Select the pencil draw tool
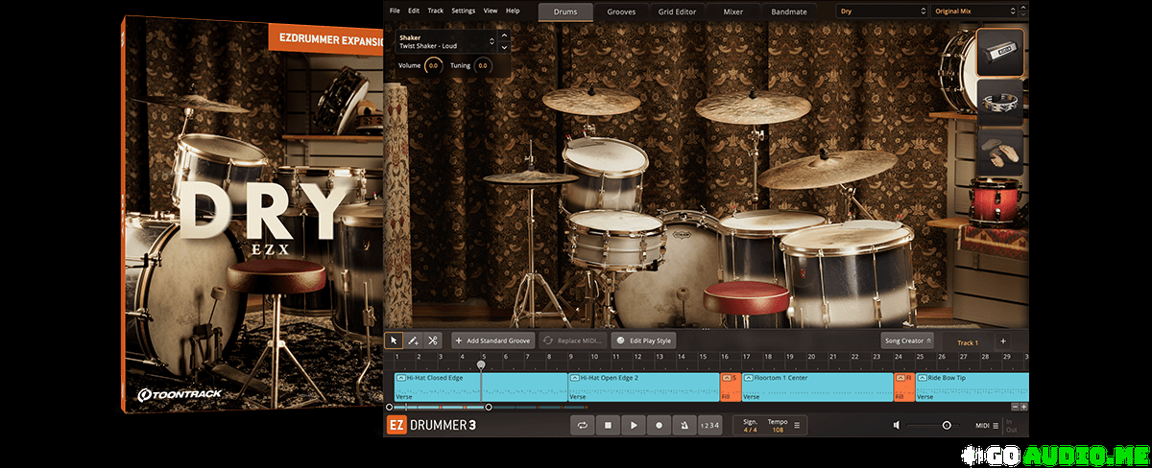This screenshot has height=468, width=1152. tap(413, 340)
